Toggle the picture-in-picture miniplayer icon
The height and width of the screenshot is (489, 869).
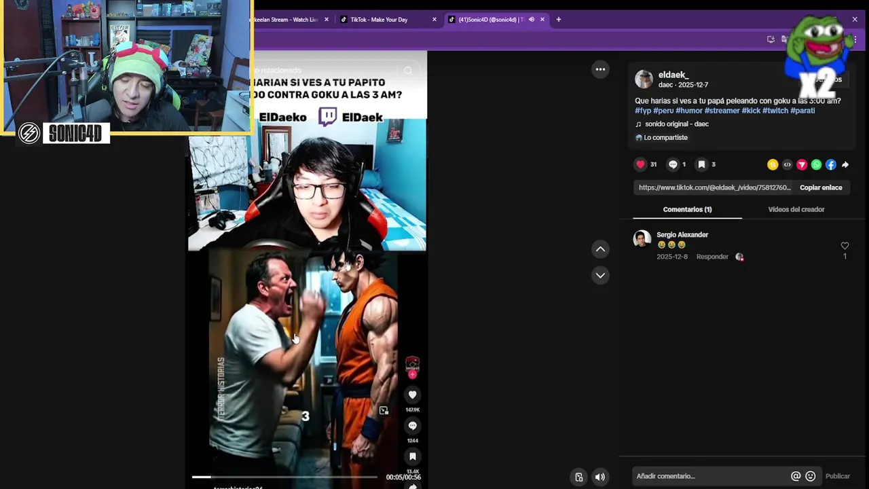579,477
